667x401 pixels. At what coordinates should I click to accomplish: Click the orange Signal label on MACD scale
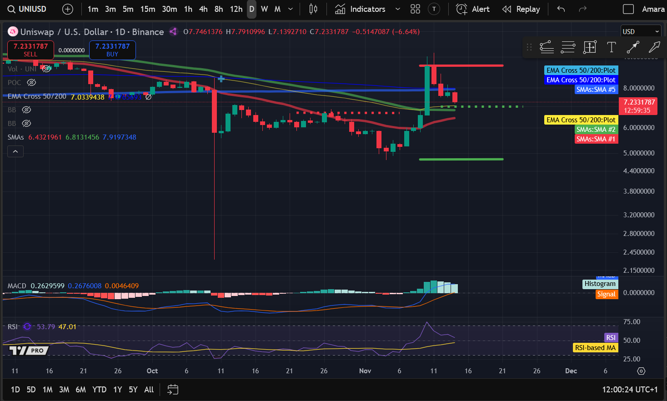pos(606,294)
